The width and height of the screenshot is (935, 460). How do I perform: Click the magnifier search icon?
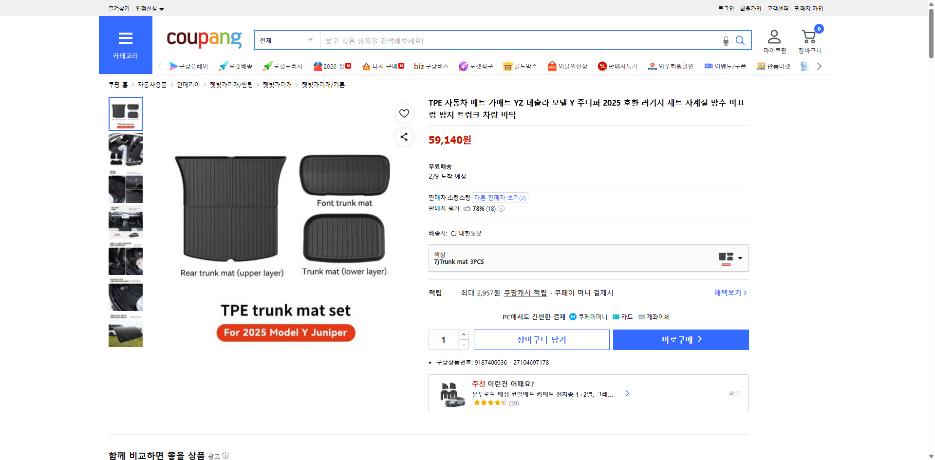[x=740, y=41]
